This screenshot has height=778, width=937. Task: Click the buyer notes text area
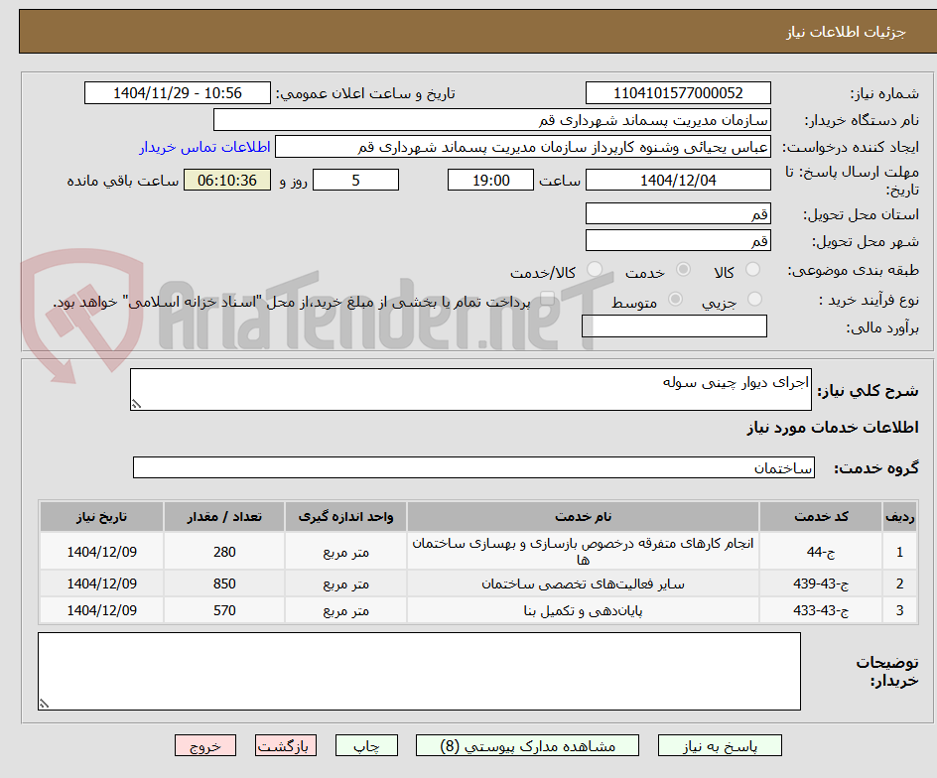(x=420, y=672)
